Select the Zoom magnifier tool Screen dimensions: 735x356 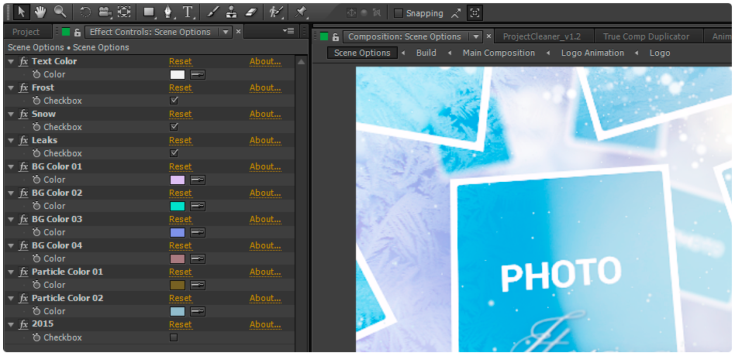pyautogui.click(x=60, y=12)
